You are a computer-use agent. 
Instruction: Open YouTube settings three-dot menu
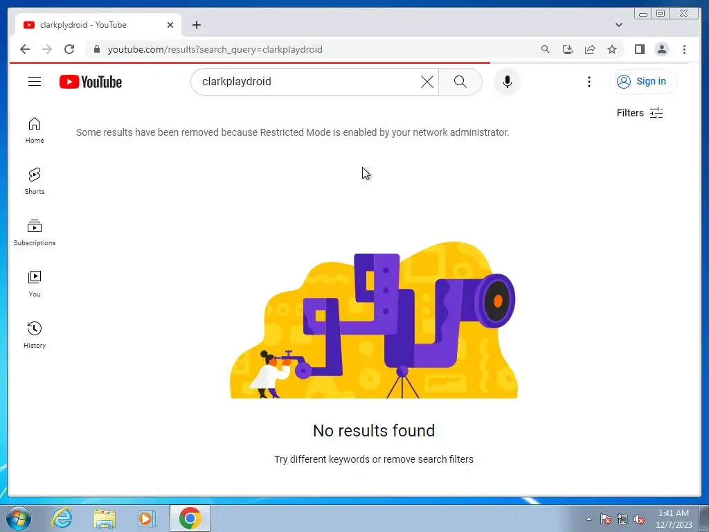coord(589,82)
